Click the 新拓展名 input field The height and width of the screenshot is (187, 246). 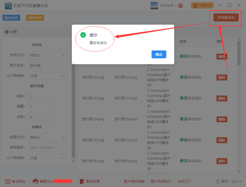pos(48,148)
